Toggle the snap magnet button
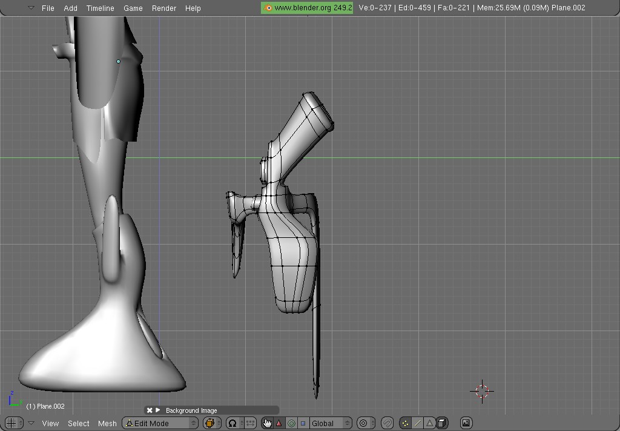This screenshot has width=620, height=431. point(387,423)
